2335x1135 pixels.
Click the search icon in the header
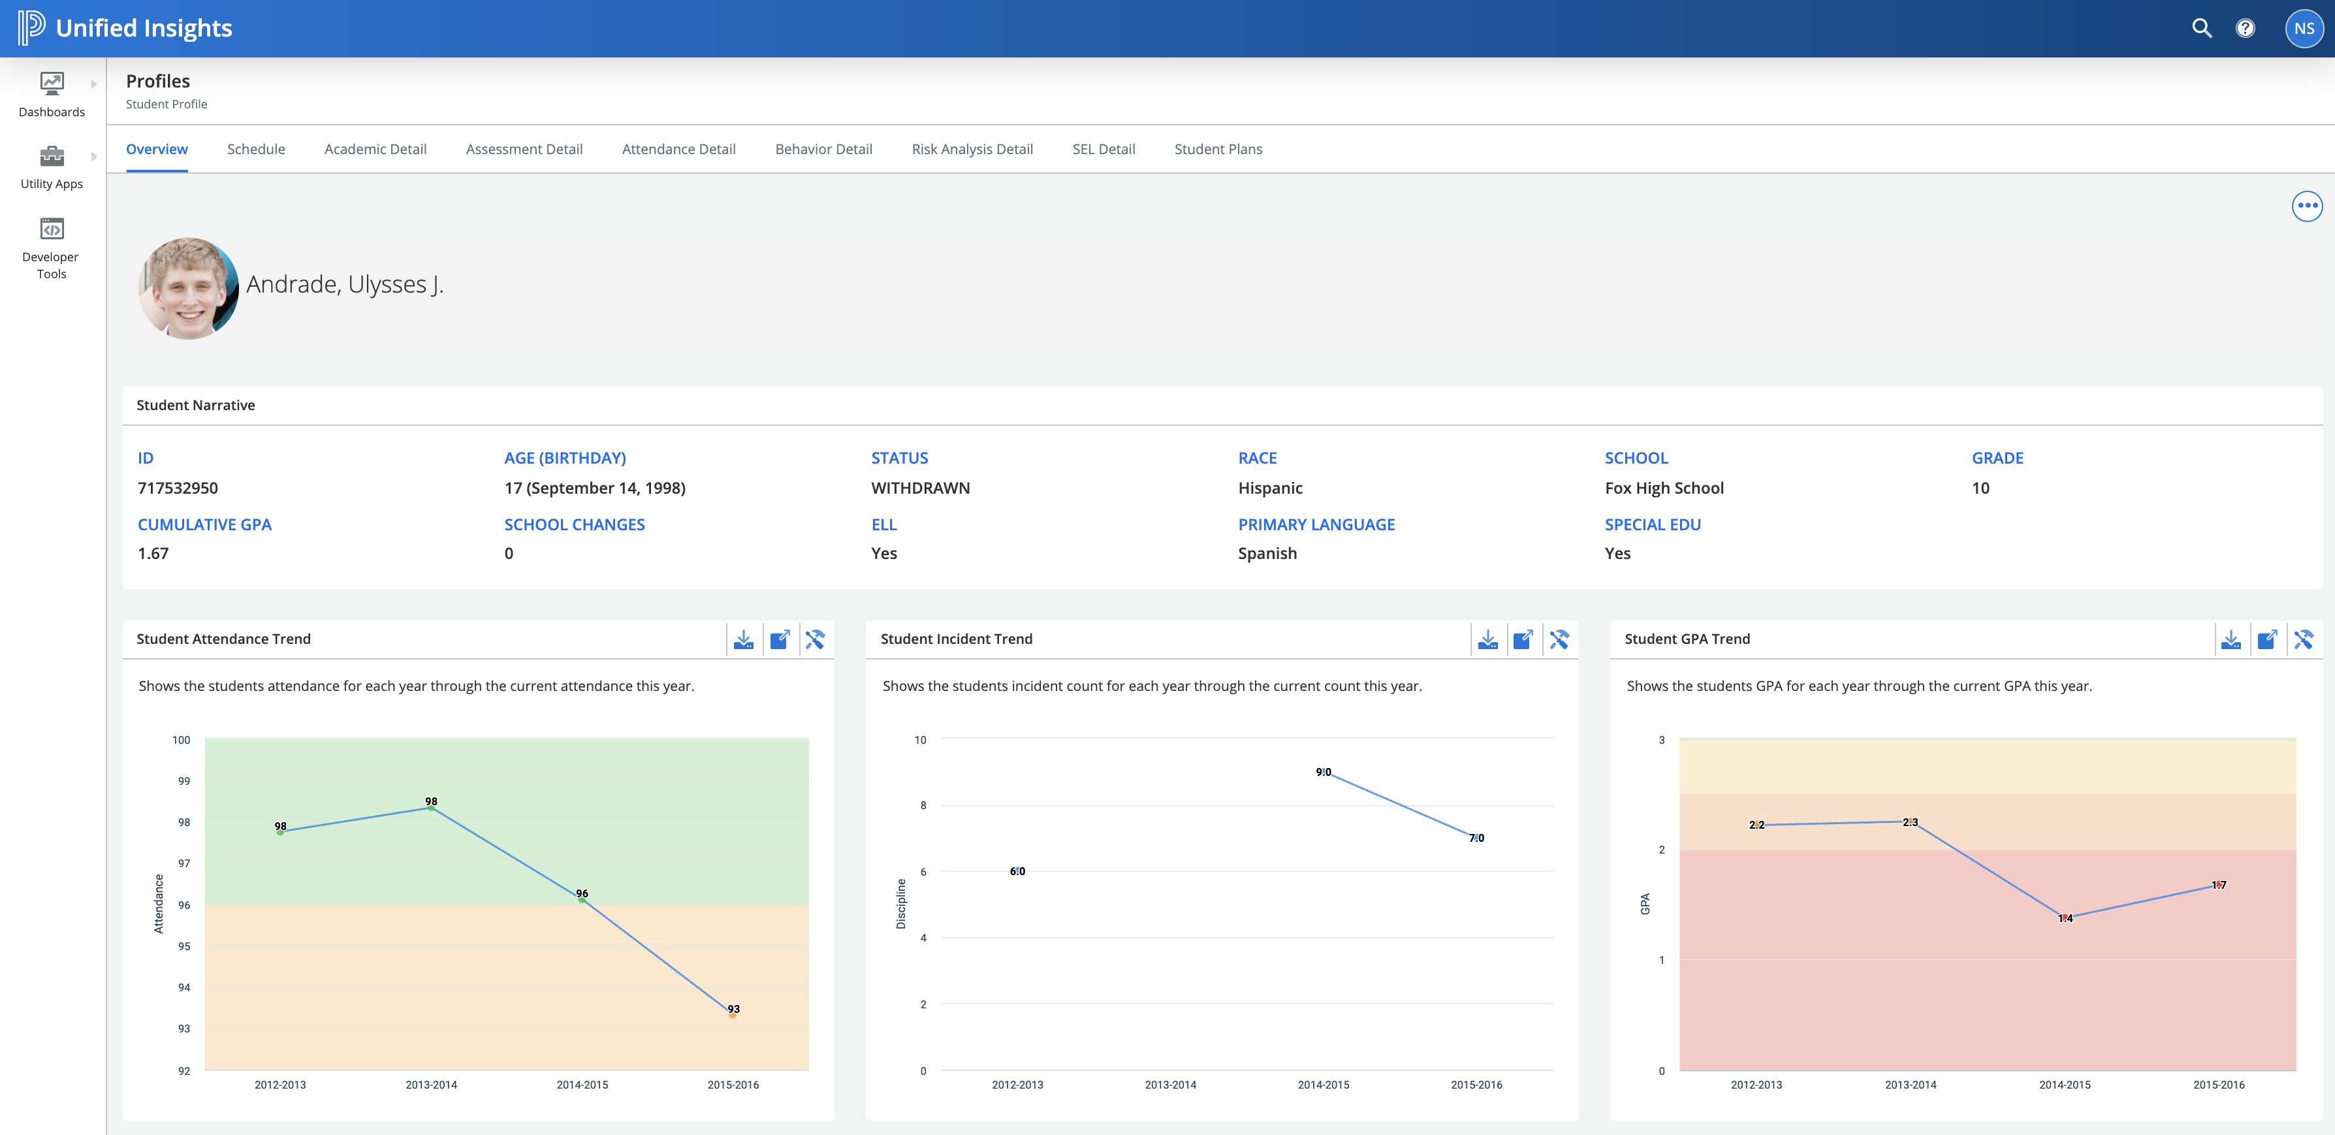[2201, 28]
